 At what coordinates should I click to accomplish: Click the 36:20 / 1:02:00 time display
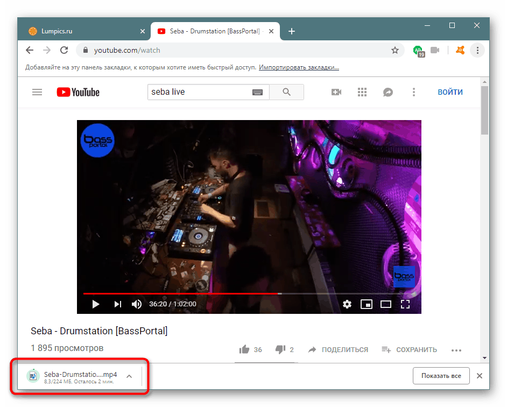173,304
